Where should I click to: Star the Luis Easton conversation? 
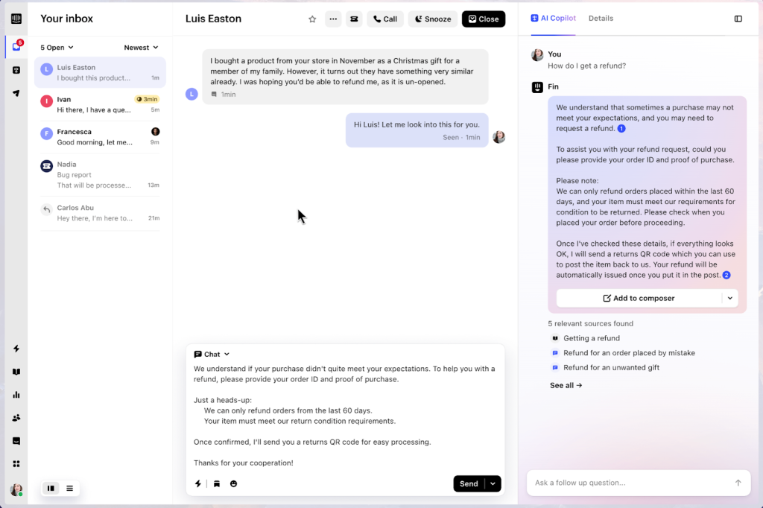click(312, 19)
